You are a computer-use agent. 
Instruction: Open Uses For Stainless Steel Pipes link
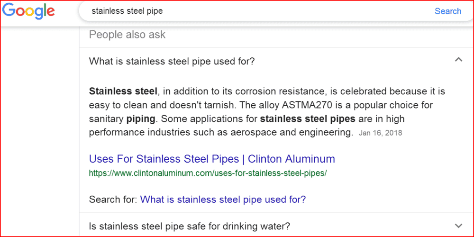(x=212, y=159)
